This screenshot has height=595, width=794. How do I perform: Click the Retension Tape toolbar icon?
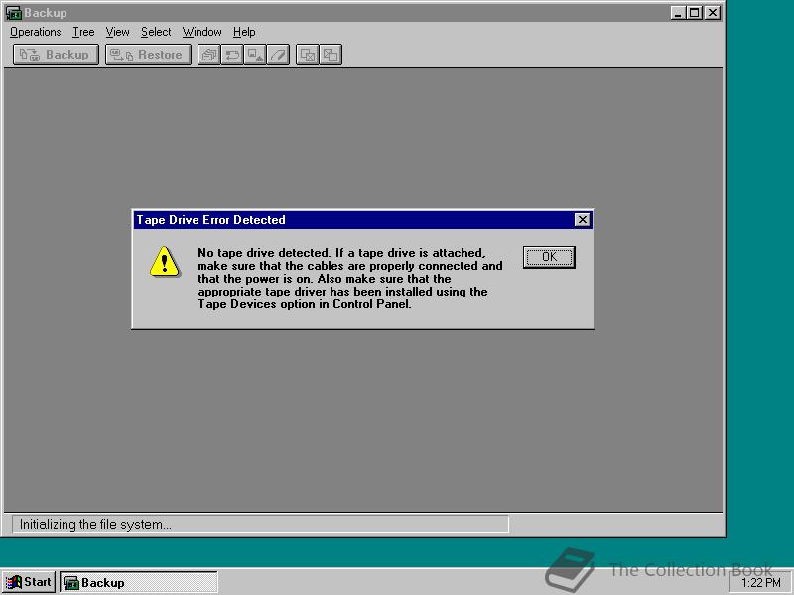click(232, 55)
